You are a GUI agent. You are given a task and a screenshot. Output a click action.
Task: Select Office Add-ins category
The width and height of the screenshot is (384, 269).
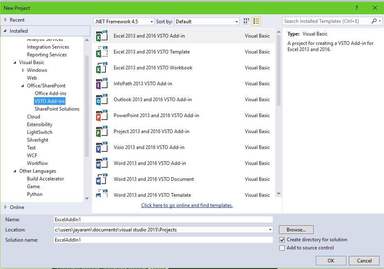(50, 93)
